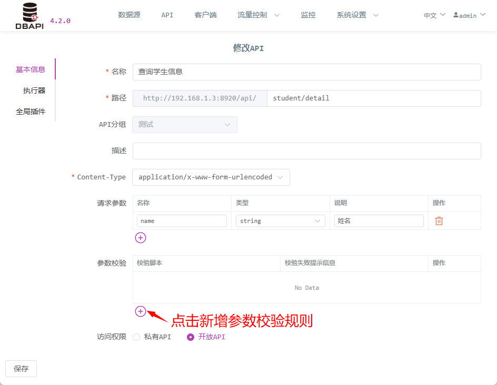Image resolution: width=497 pixels, height=385 pixels.
Task: Expand the 流量控制 menu
Action: (x=259, y=15)
